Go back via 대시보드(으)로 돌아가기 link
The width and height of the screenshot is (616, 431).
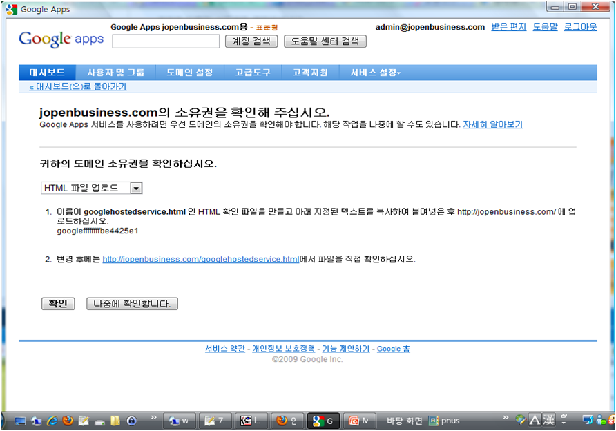(78, 87)
